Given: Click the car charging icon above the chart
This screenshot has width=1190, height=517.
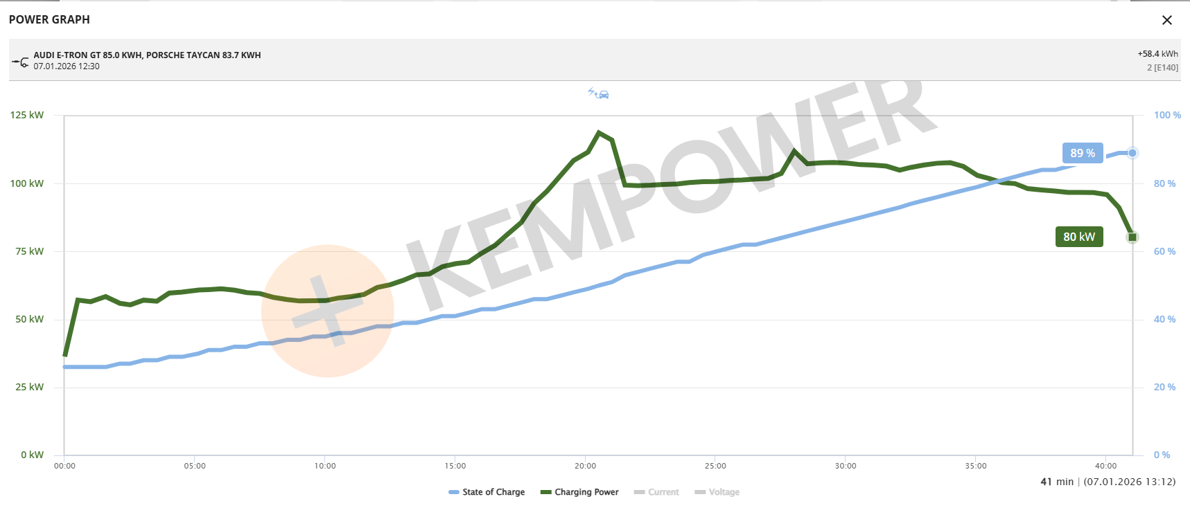Looking at the screenshot, I should coord(599,93).
